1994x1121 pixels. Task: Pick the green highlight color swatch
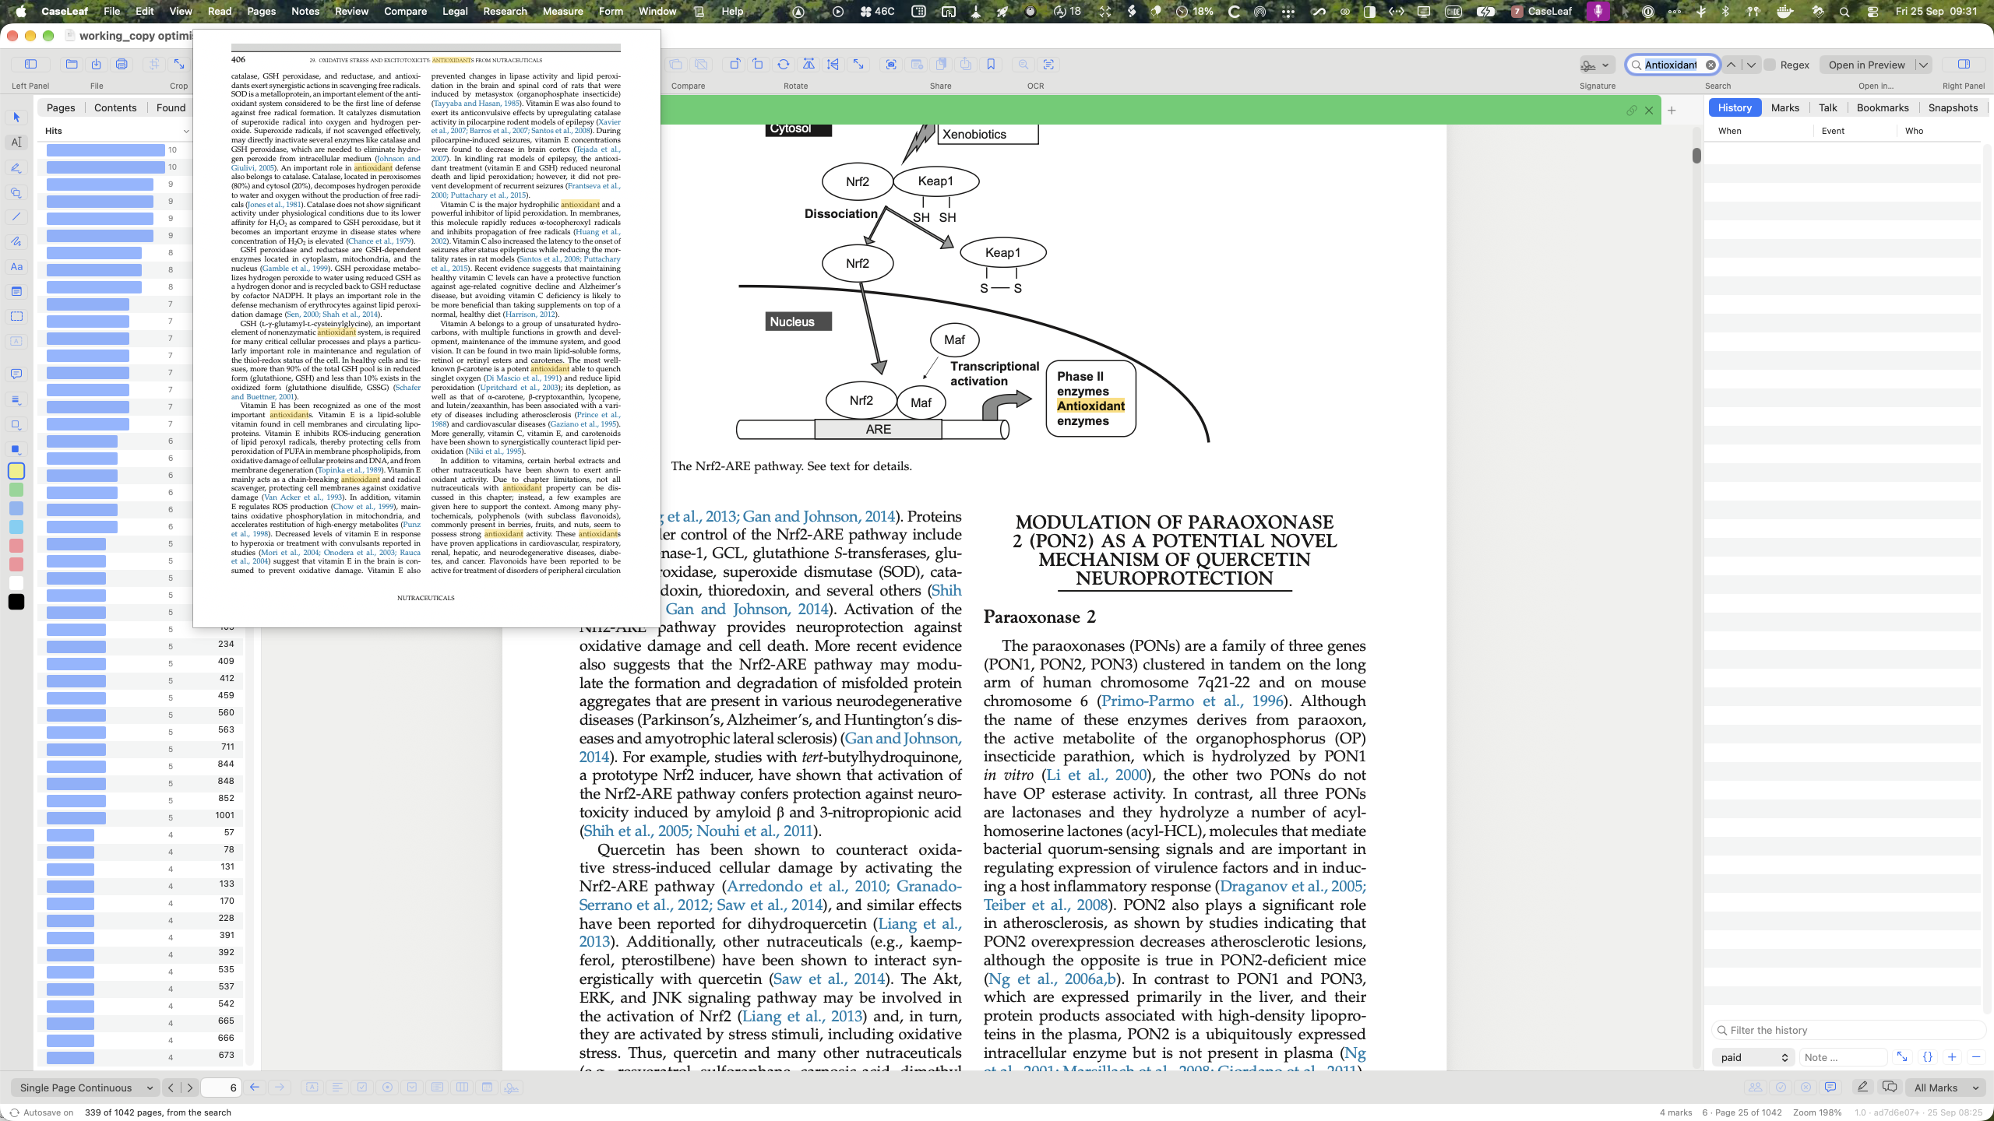click(x=16, y=490)
